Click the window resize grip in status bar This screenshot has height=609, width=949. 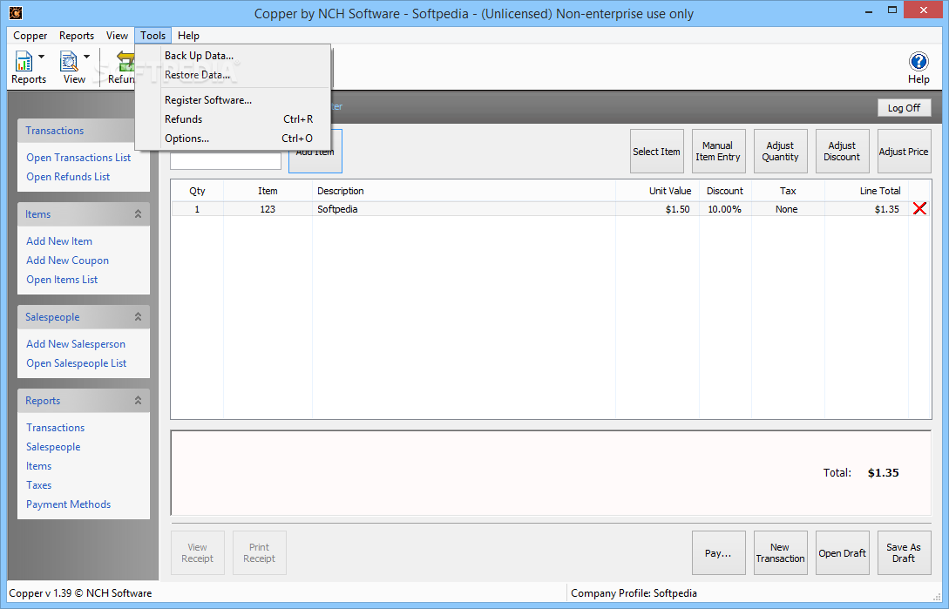coord(936,596)
